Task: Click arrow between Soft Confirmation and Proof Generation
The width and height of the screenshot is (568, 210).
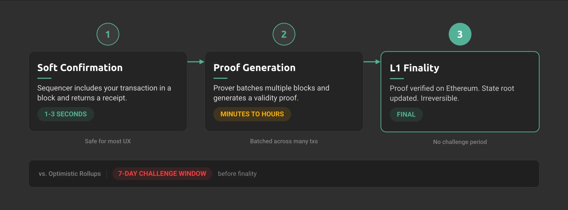Action: coord(196,62)
